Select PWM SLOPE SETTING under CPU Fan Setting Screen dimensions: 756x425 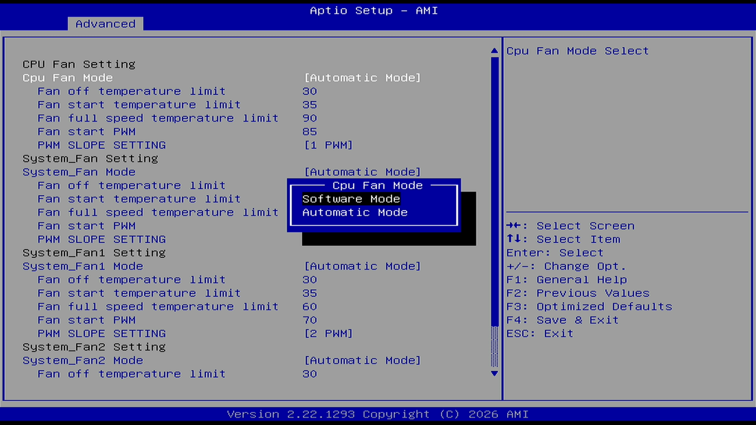[x=102, y=145]
